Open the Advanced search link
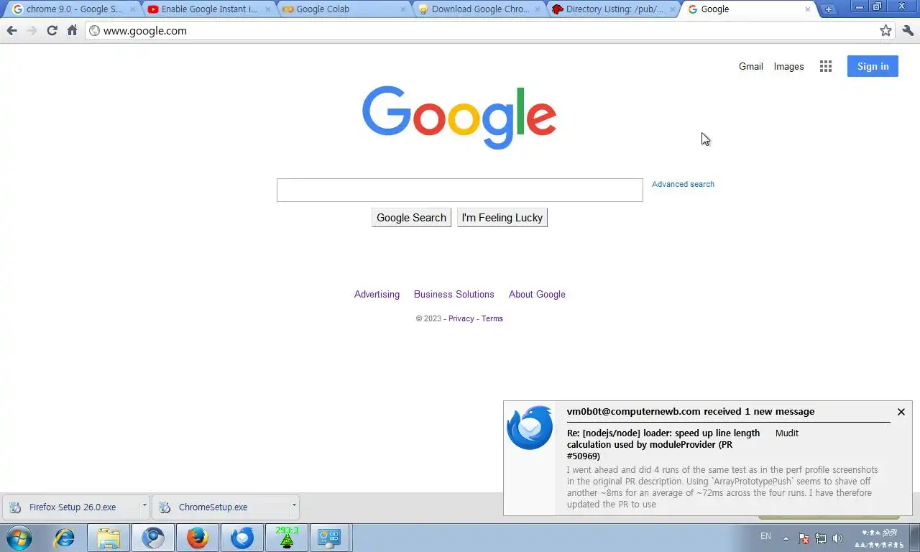 pyautogui.click(x=683, y=184)
